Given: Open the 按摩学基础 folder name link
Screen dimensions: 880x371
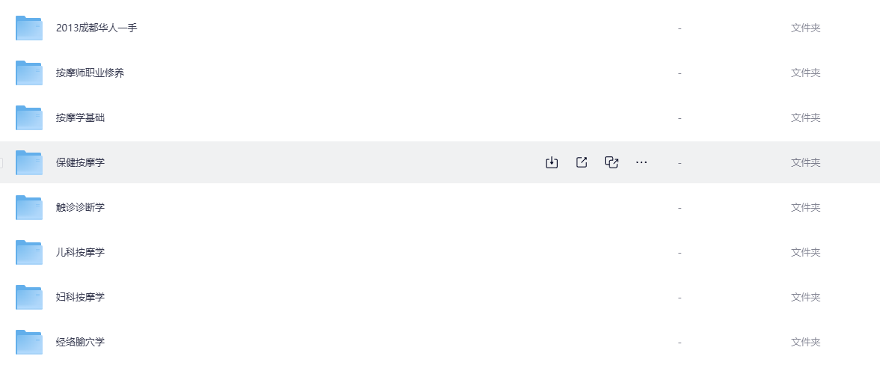Looking at the screenshot, I should click(x=80, y=118).
